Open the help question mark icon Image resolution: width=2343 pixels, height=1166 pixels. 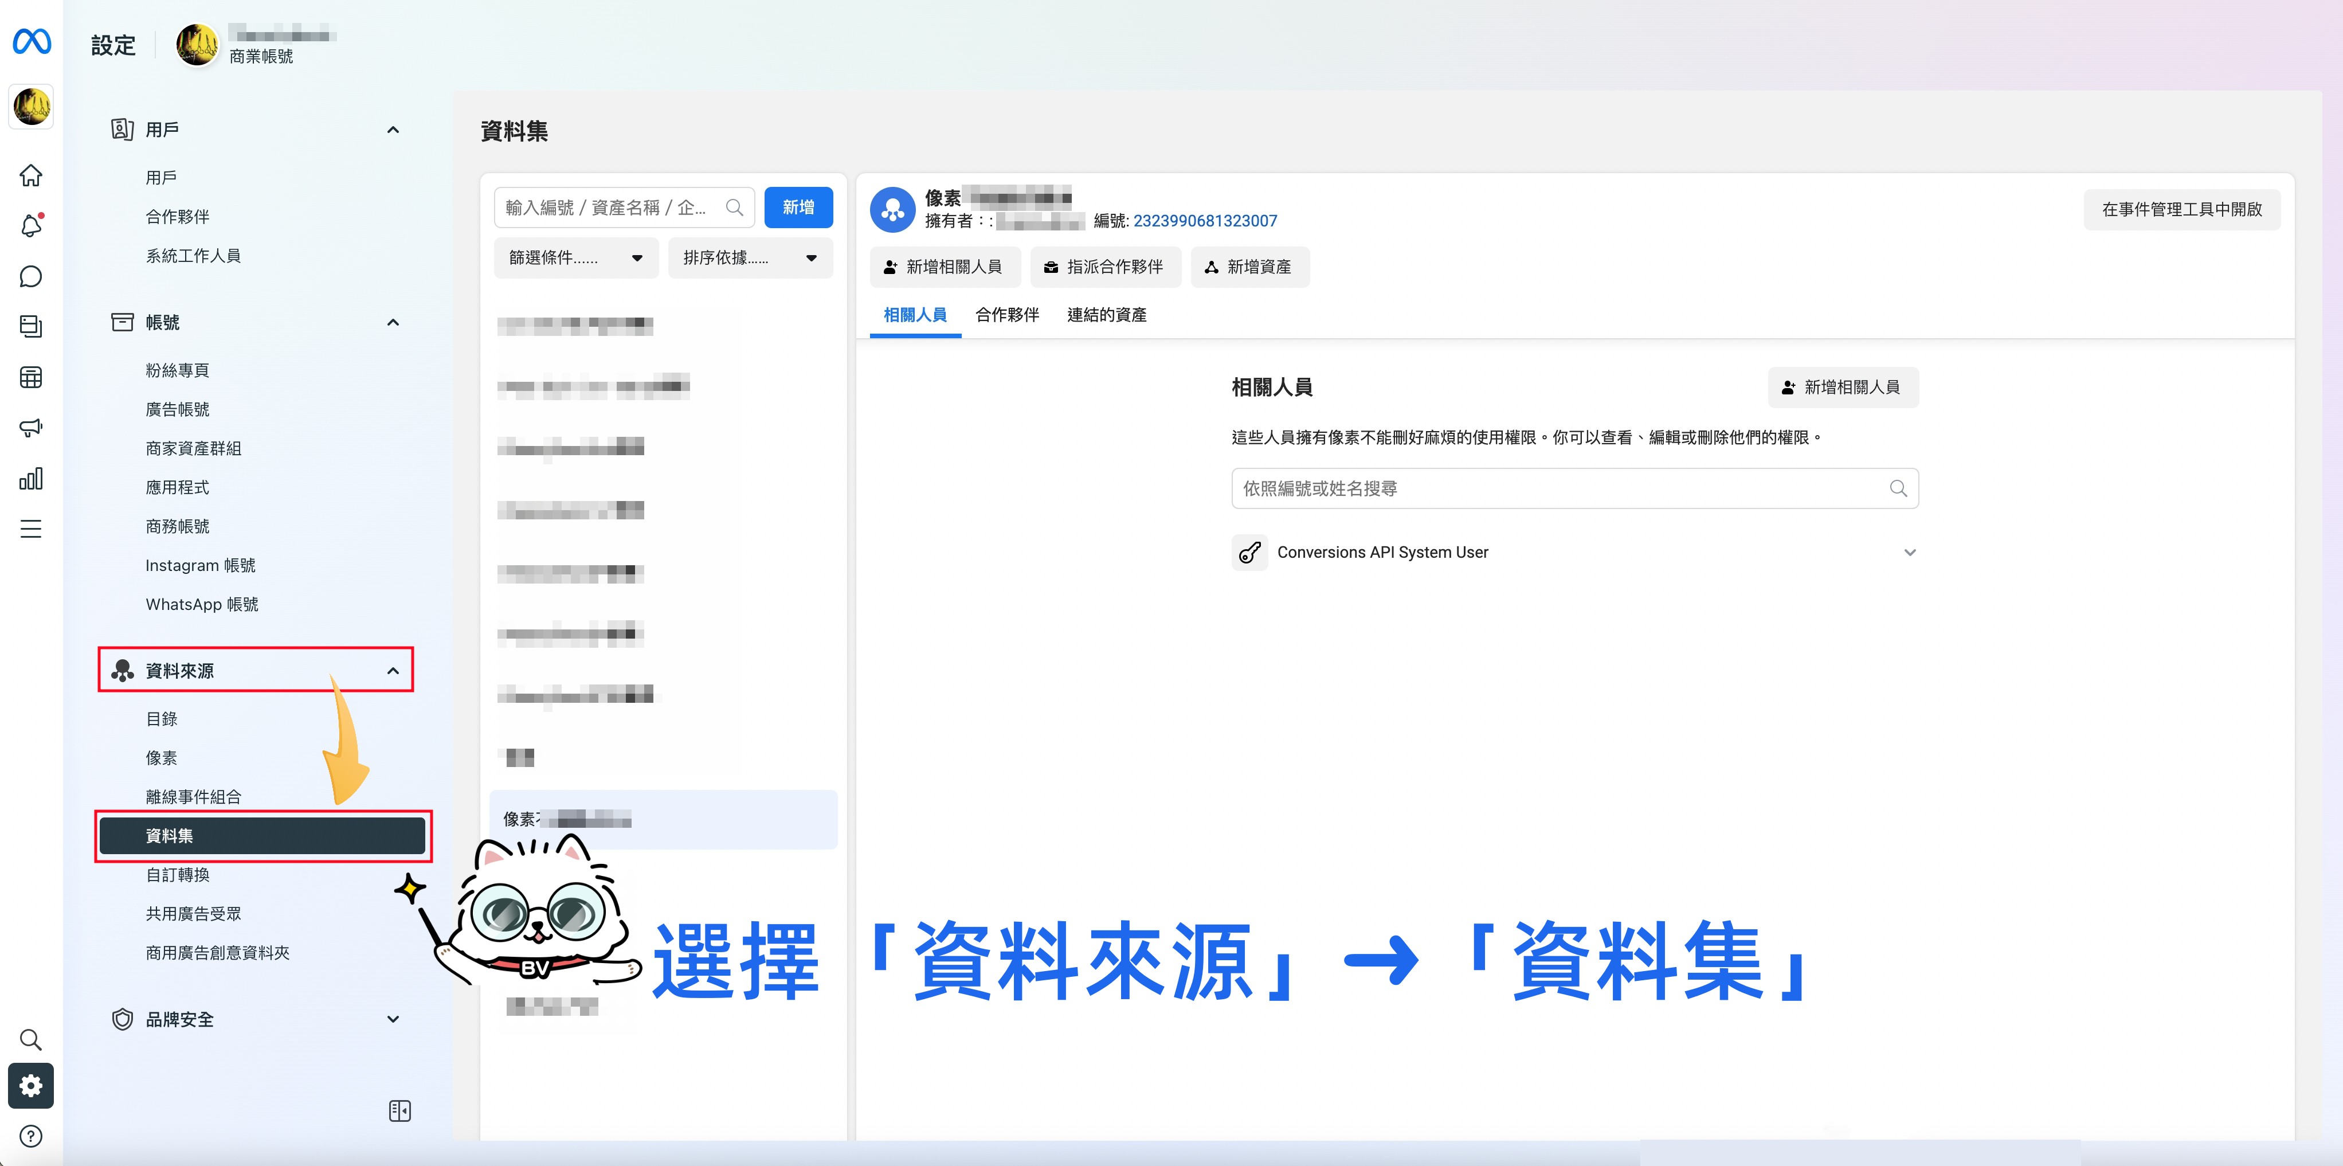coord(31,1136)
